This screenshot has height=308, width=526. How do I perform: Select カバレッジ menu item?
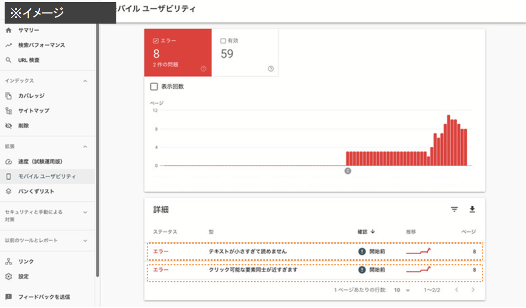(x=31, y=95)
